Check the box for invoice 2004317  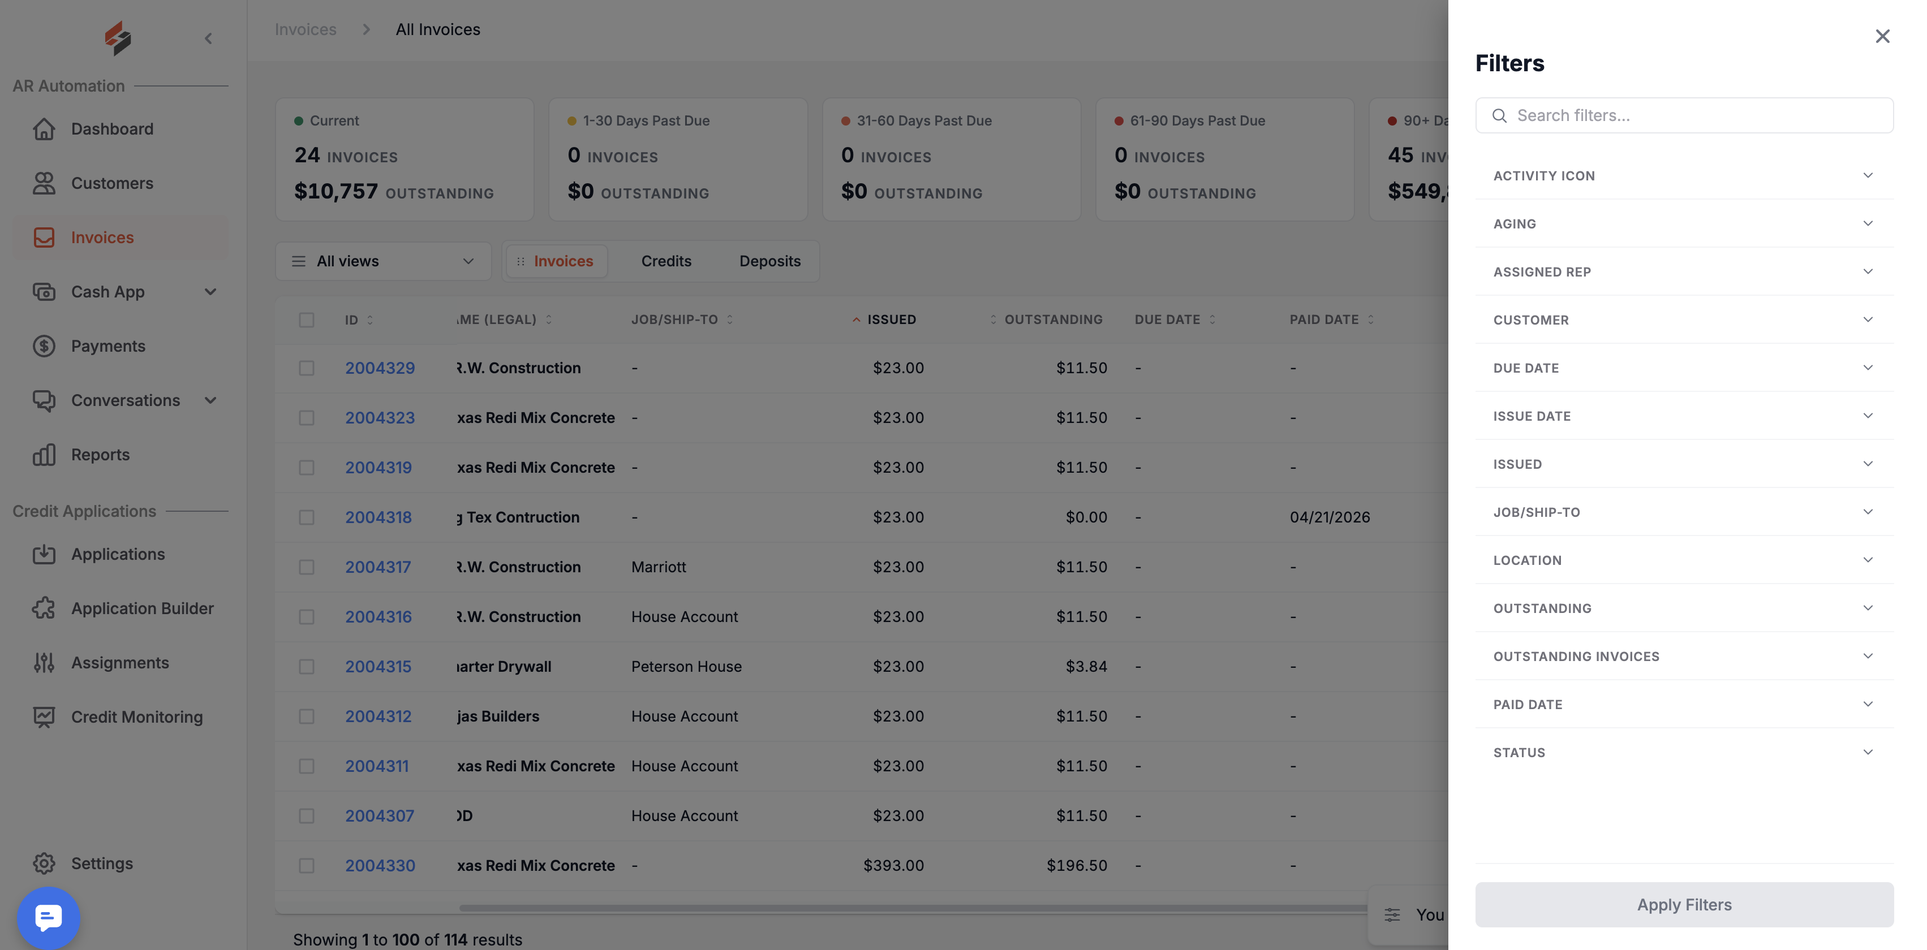pos(307,567)
